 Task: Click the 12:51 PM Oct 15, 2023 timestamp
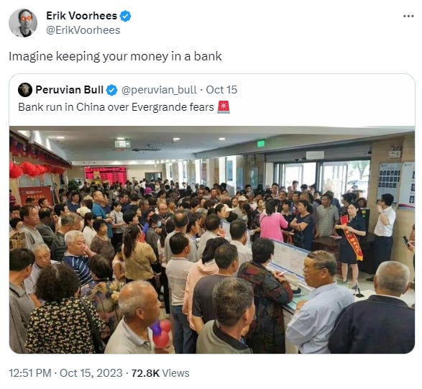(65, 373)
